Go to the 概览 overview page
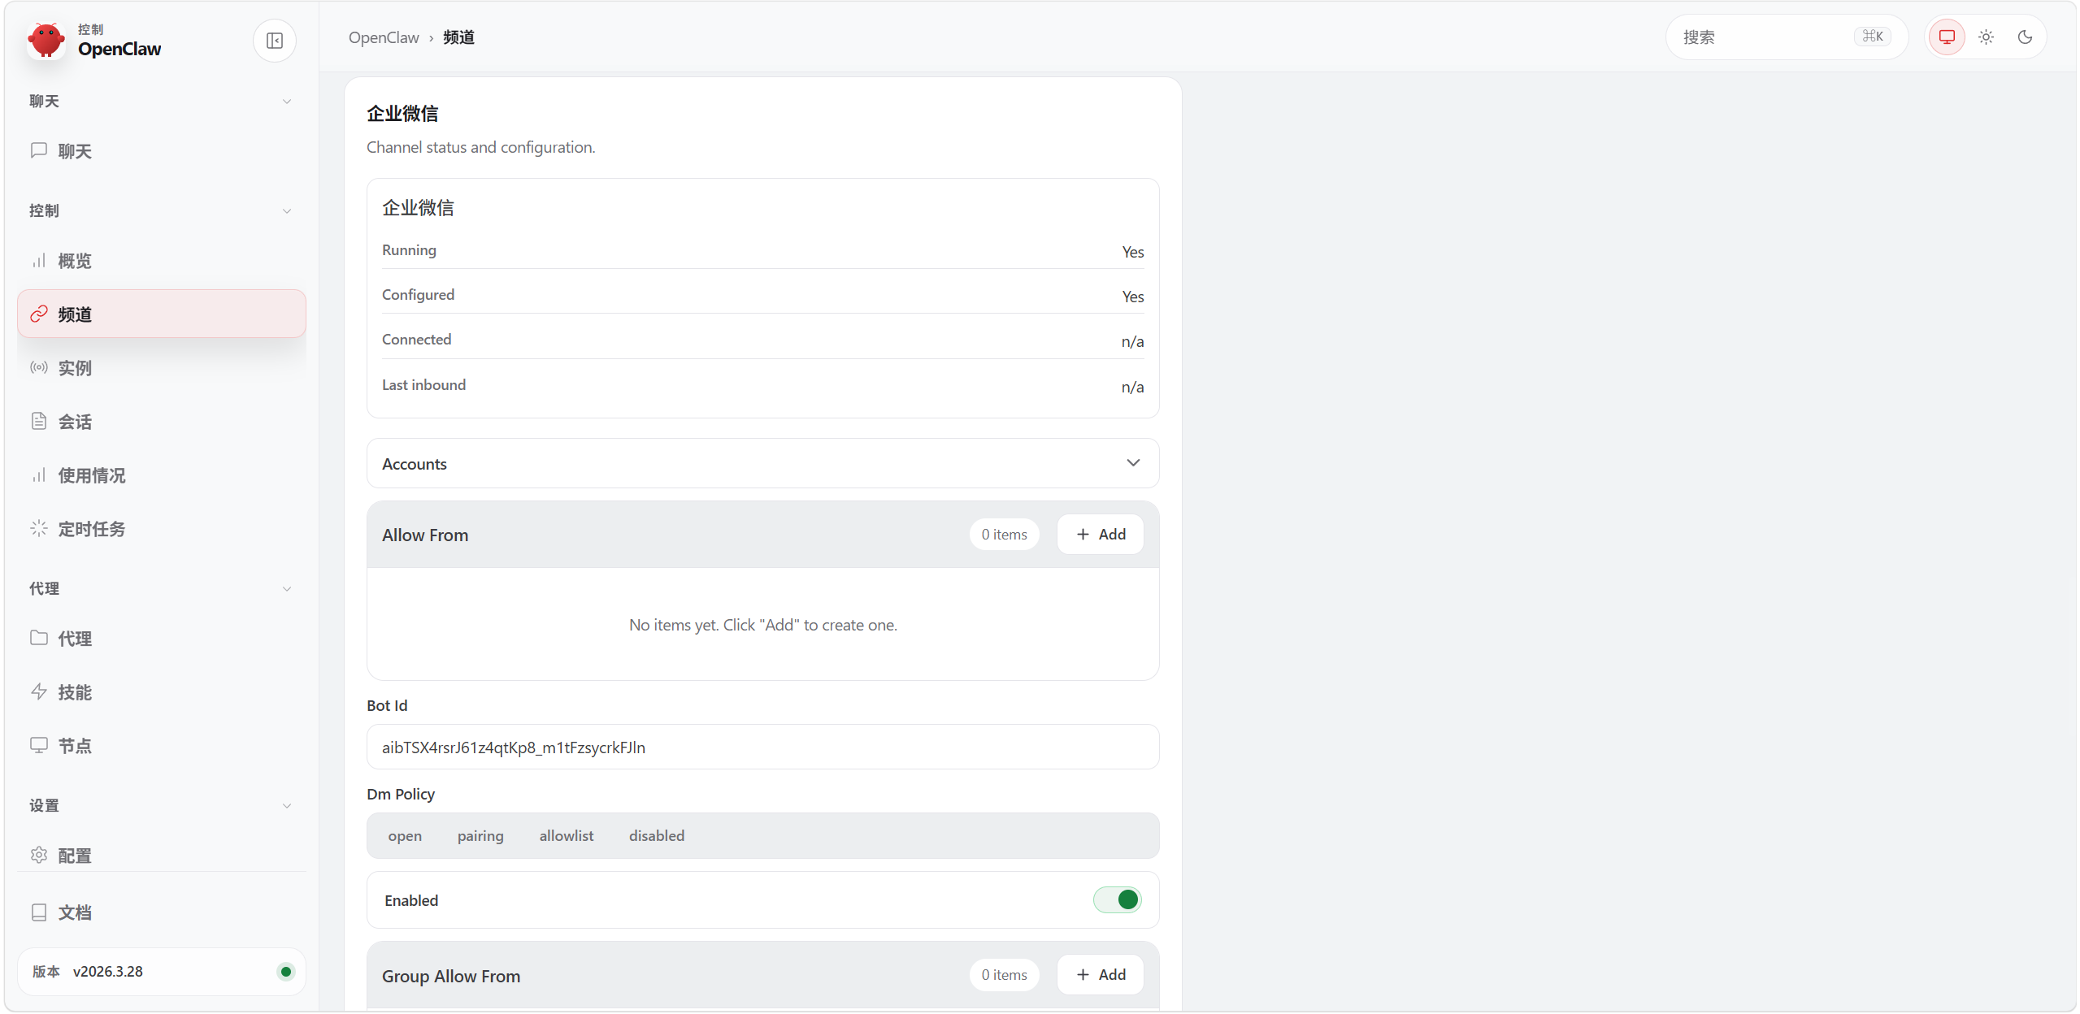 tap(74, 261)
